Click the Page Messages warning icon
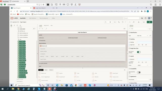This screenshot has width=162, height=91. pos(139,22)
